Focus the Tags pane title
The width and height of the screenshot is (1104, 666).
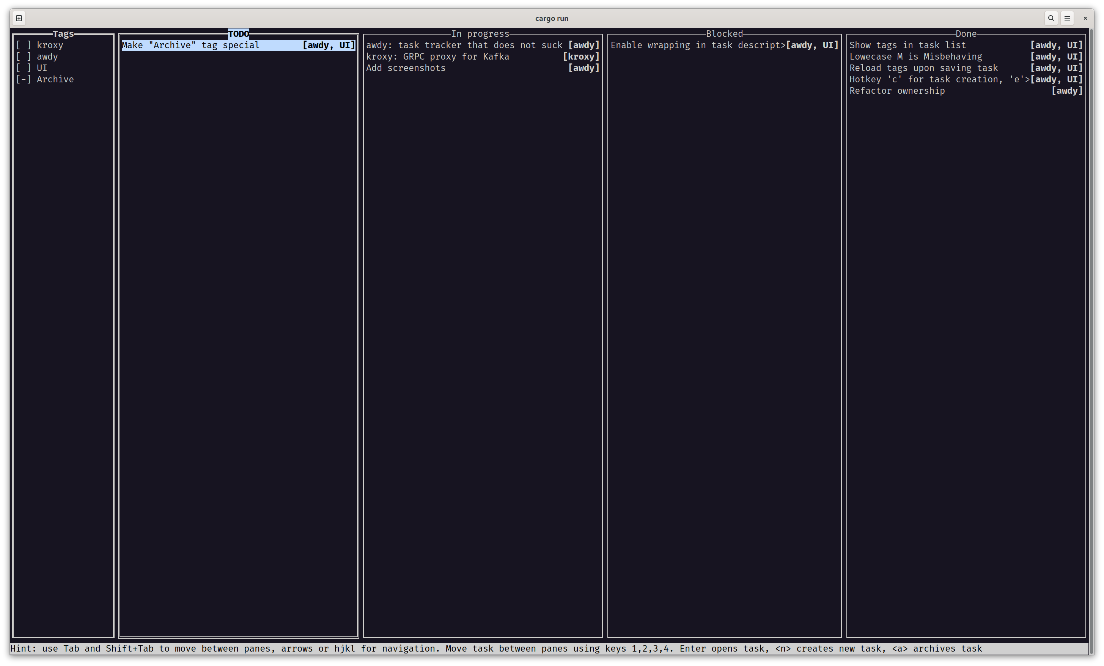(x=63, y=34)
